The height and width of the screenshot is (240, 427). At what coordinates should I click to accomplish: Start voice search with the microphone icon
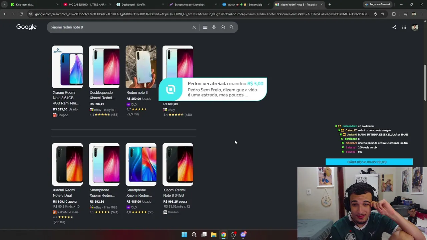tap(214, 27)
